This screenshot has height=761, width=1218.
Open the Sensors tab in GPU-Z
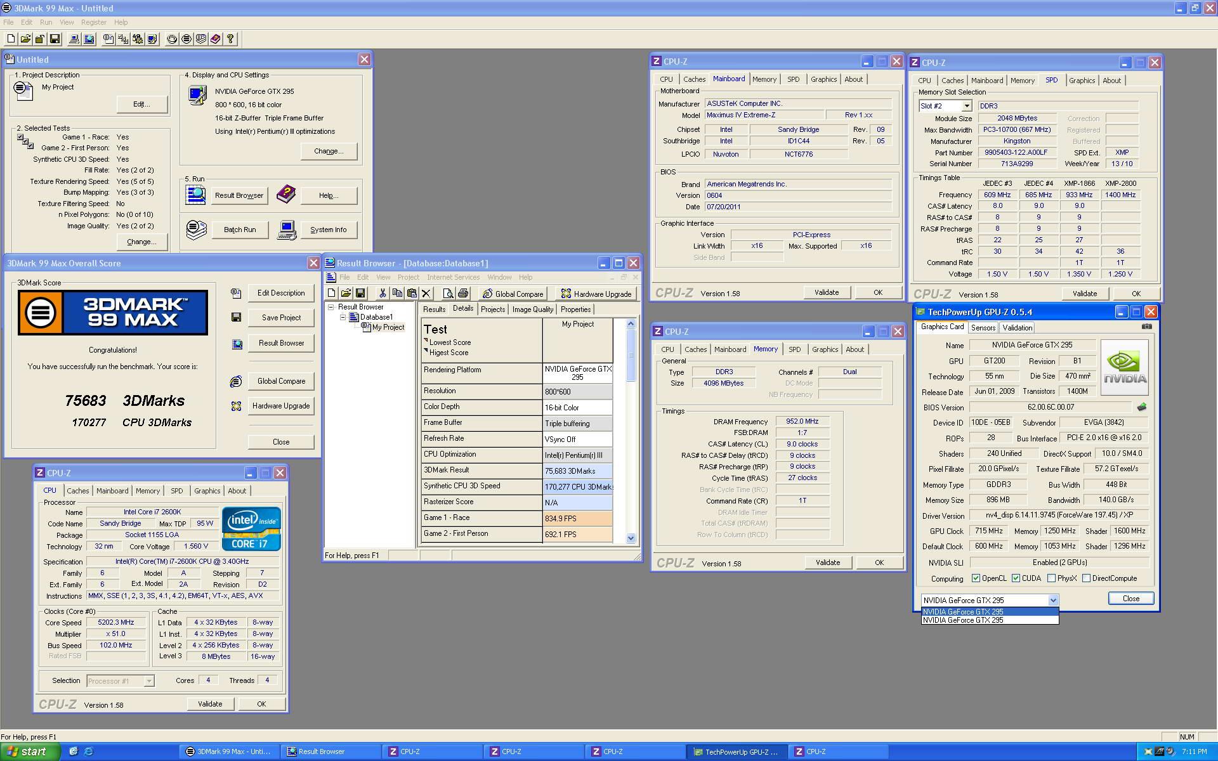tap(983, 328)
